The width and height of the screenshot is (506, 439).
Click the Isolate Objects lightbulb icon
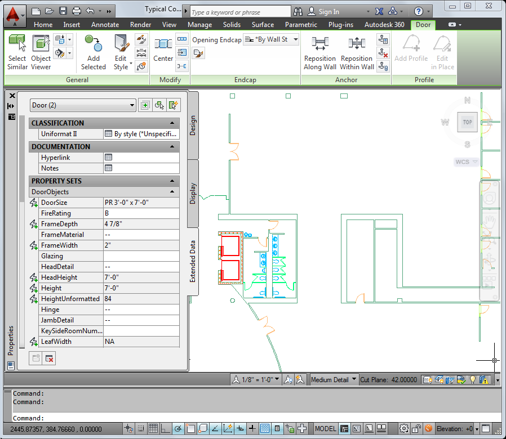473,380
